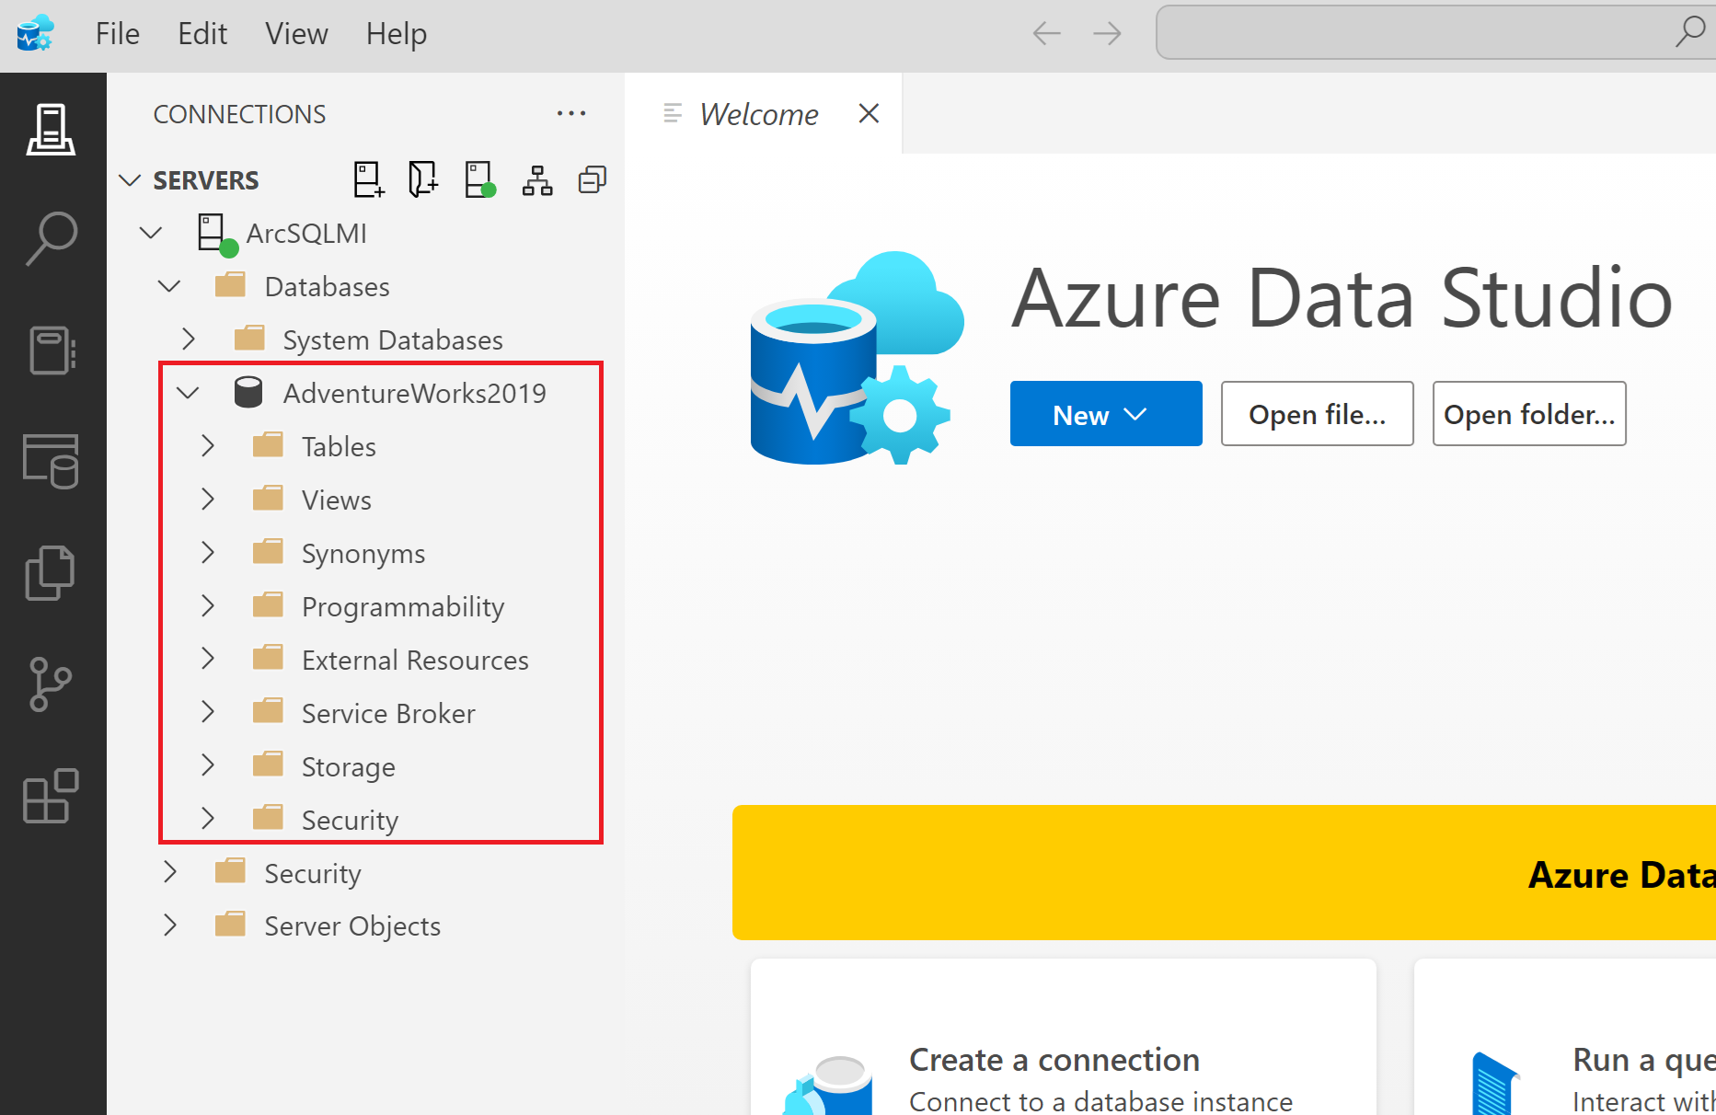Click the Azure Arc controller tree icon
1716x1115 pixels.
[x=537, y=180]
